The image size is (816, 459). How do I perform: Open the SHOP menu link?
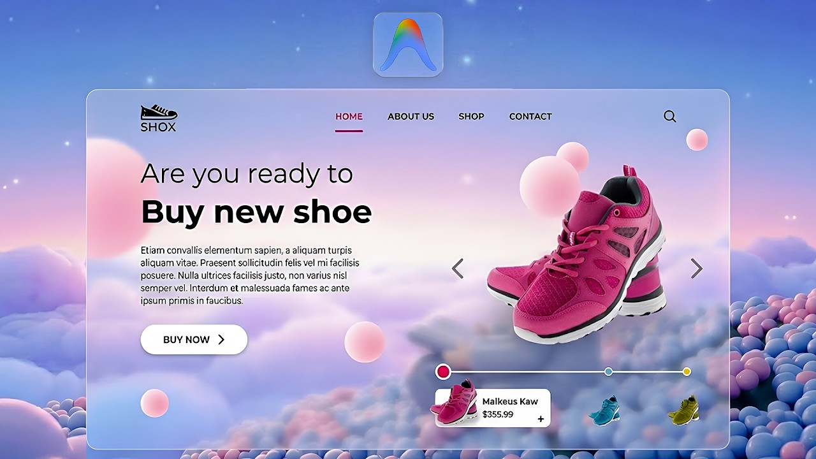click(471, 117)
